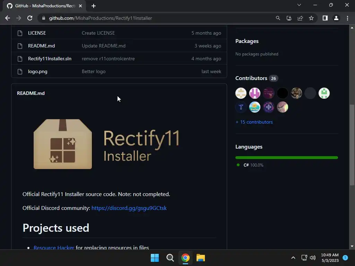
Task: Click the Chrome taskbar icon
Action: pos(185,258)
